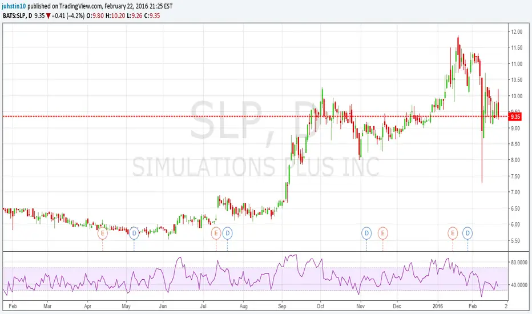Click the Jul label on time axis
This screenshot has width=532, height=314.
203,306
